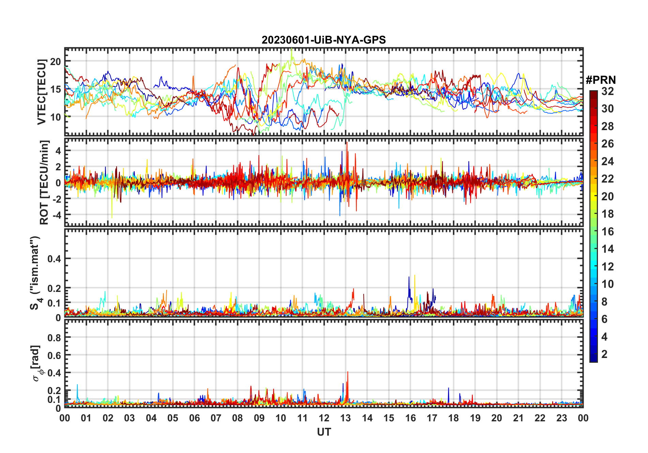Click the S4 ("ism.mat") axis label
Screen dimensions: 648x453
click(x=35, y=273)
